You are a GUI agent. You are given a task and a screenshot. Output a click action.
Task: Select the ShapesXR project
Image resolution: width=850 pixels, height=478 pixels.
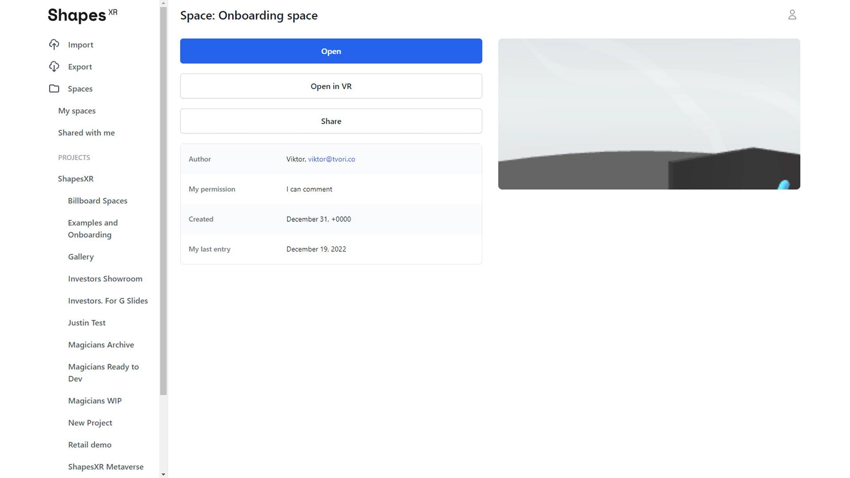(76, 179)
